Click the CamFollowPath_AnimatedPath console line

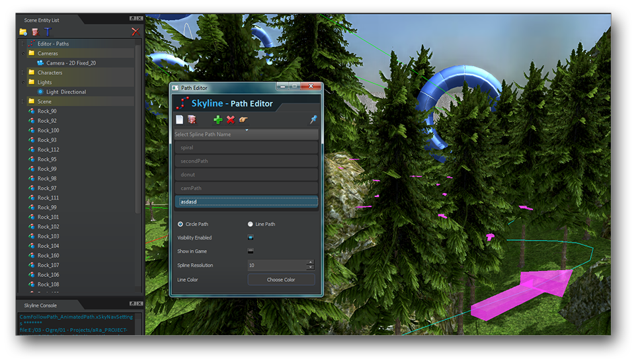(76, 317)
